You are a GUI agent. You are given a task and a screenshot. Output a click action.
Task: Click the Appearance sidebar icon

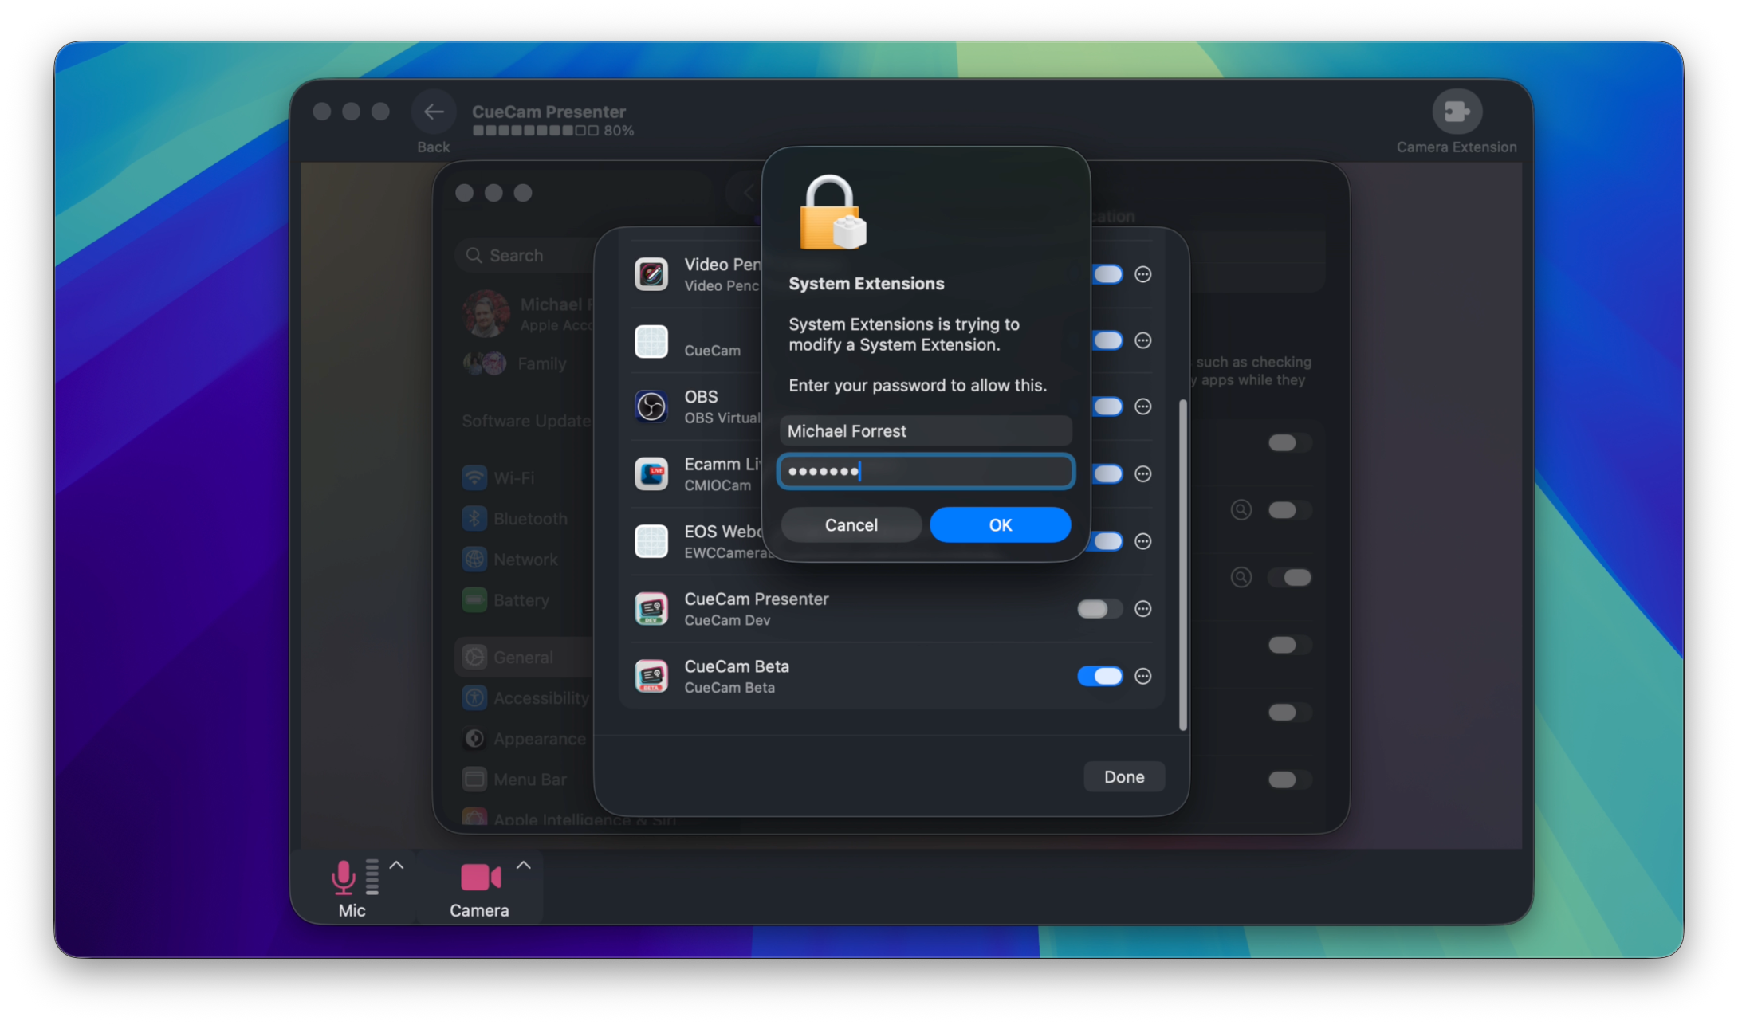coord(474,739)
